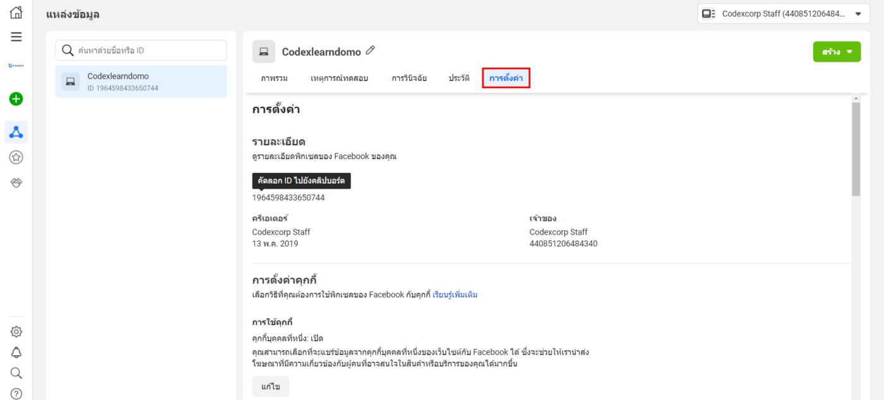Click pencil icon to rename Codexlearndomo
The width and height of the screenshot is (884, 400).
[371, 50]
